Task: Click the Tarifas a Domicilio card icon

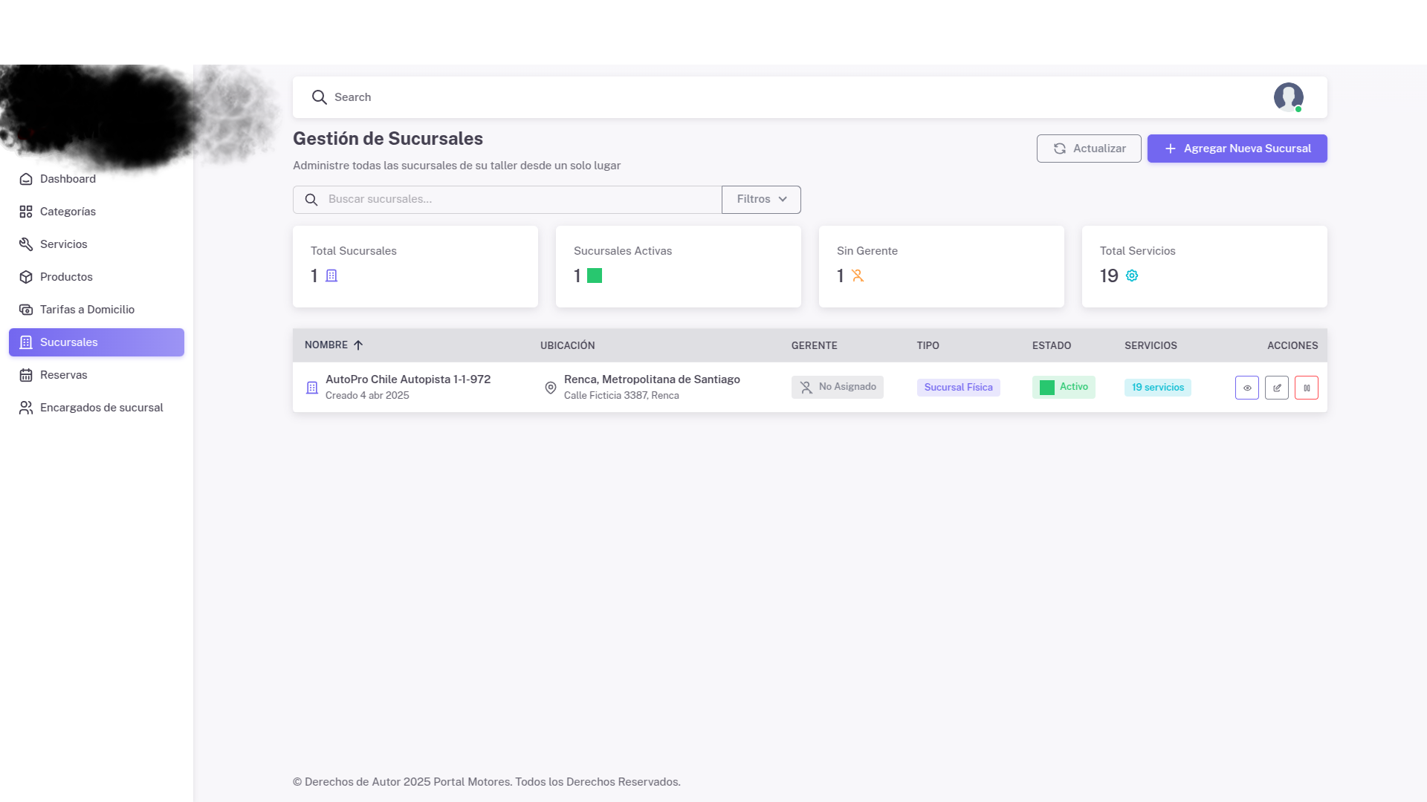Action: 25,309
